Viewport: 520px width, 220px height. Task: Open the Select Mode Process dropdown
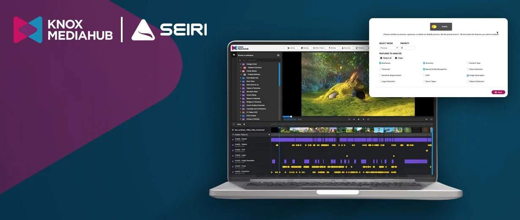point(389,48)
